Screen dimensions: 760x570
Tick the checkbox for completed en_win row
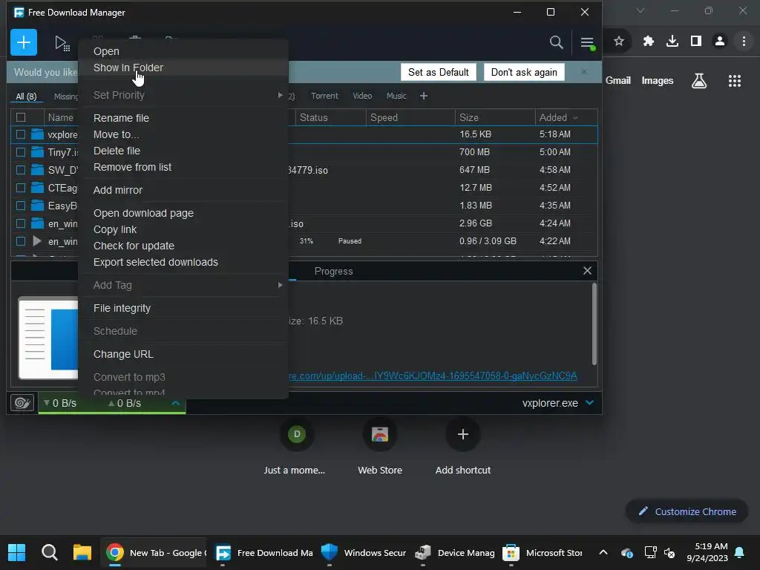(21, 223)
